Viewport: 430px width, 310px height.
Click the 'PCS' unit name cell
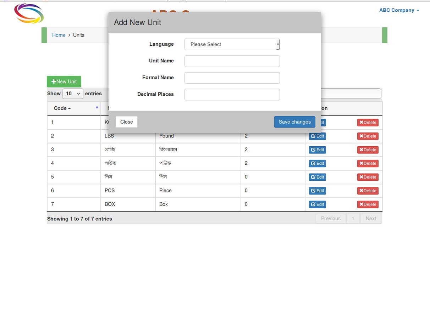[x=128, y=191]
